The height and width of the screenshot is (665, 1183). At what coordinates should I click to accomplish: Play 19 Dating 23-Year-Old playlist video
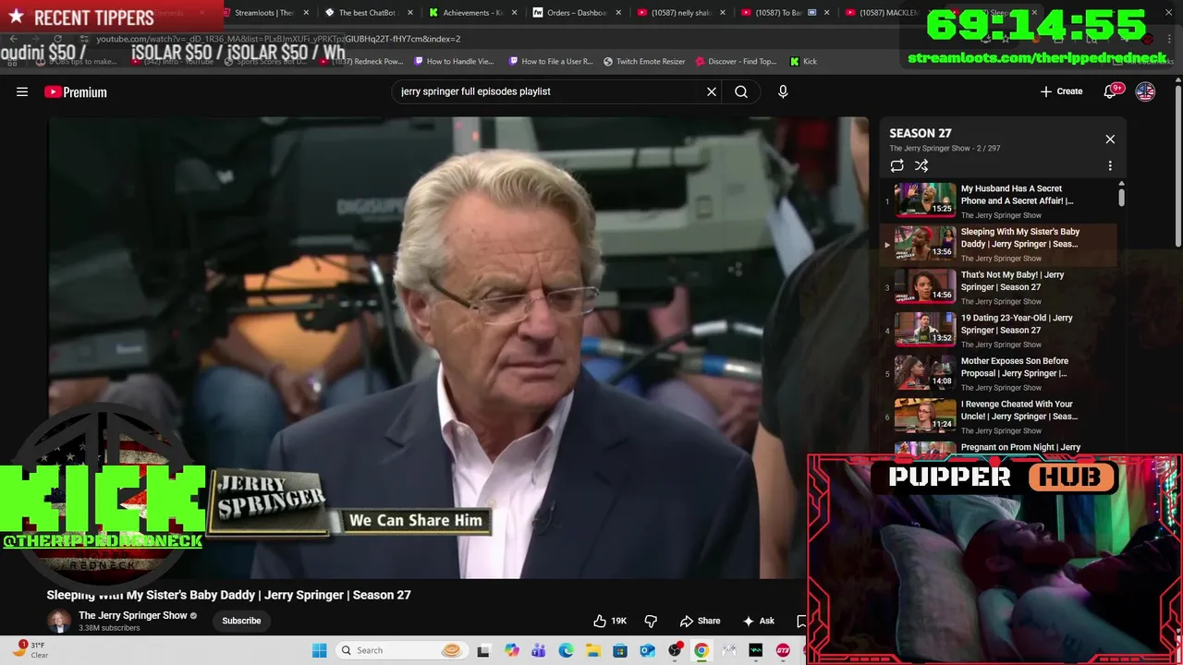998,330
